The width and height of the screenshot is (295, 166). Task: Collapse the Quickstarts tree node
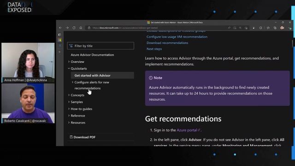pos(69,69)
